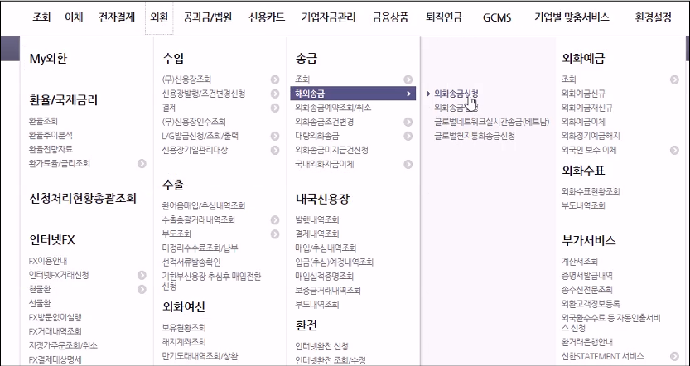Expand arrow next to L/G발급신청/조회/출력
The height and width of the screenshot is (366, 690).
click(x=275, y=136)
